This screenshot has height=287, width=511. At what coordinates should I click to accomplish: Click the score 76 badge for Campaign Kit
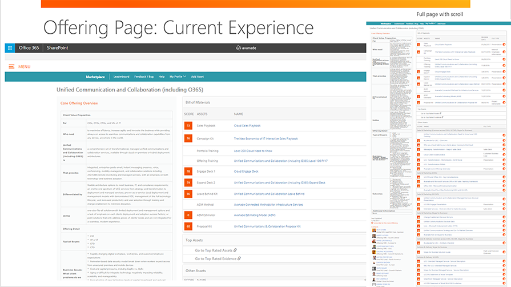pos(188,138)
